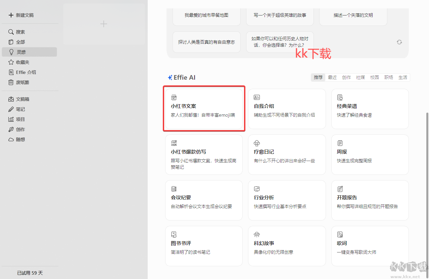Open the 周报 weekly report generator

click(x=370, y=154)
